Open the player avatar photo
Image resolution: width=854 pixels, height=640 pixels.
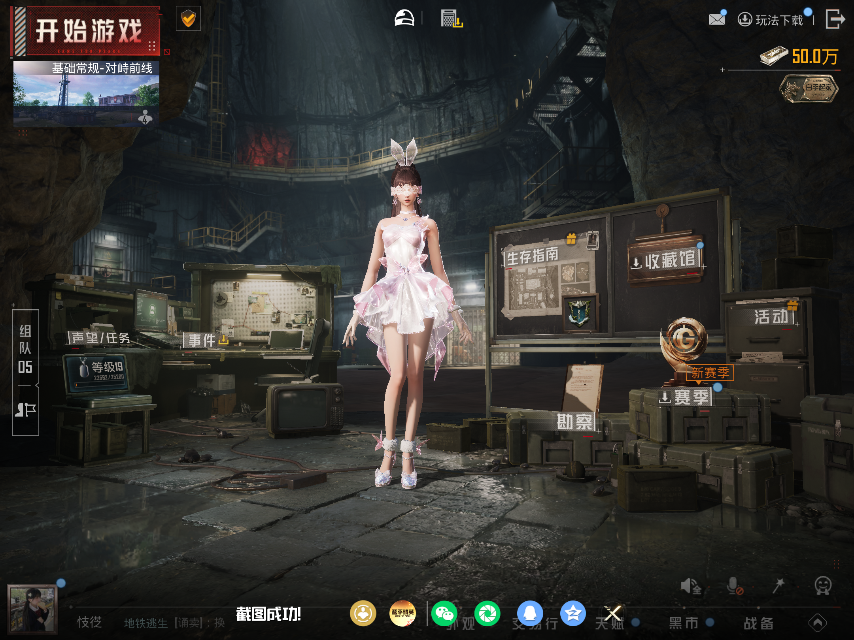click(x=32, y=610)
